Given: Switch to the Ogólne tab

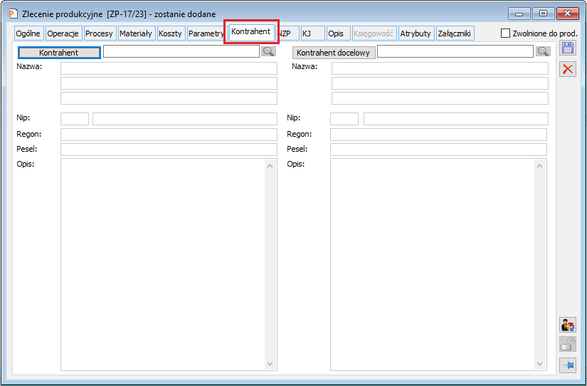Looking at the screenshot, I should (28, 33).
